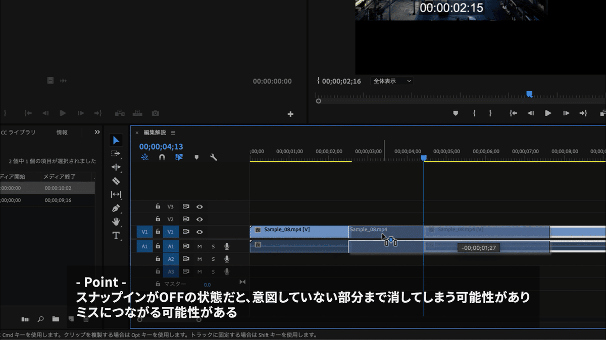Open the 全体表示 zoom level dropdown
The height and width of the screenshot is (340, 606).
392,81
